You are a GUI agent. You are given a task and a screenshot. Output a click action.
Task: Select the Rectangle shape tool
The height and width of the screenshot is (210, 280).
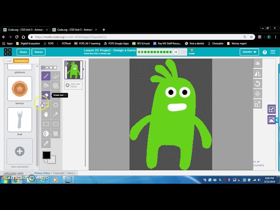[46, 105]
